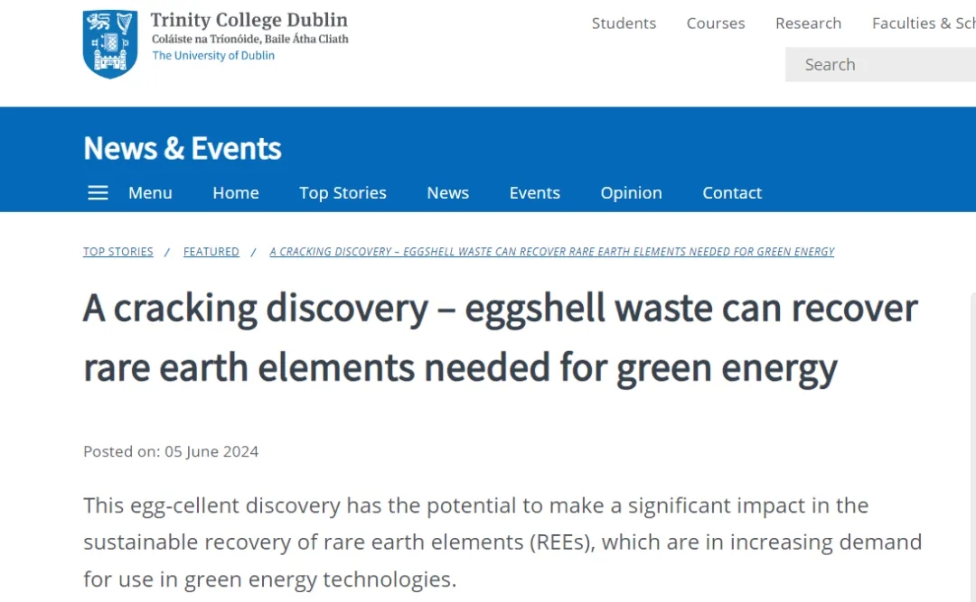The height and width of the screenshot is (602, 976).
Task: Click the article title breadcrumb link
Action: (x=551, y=252)
